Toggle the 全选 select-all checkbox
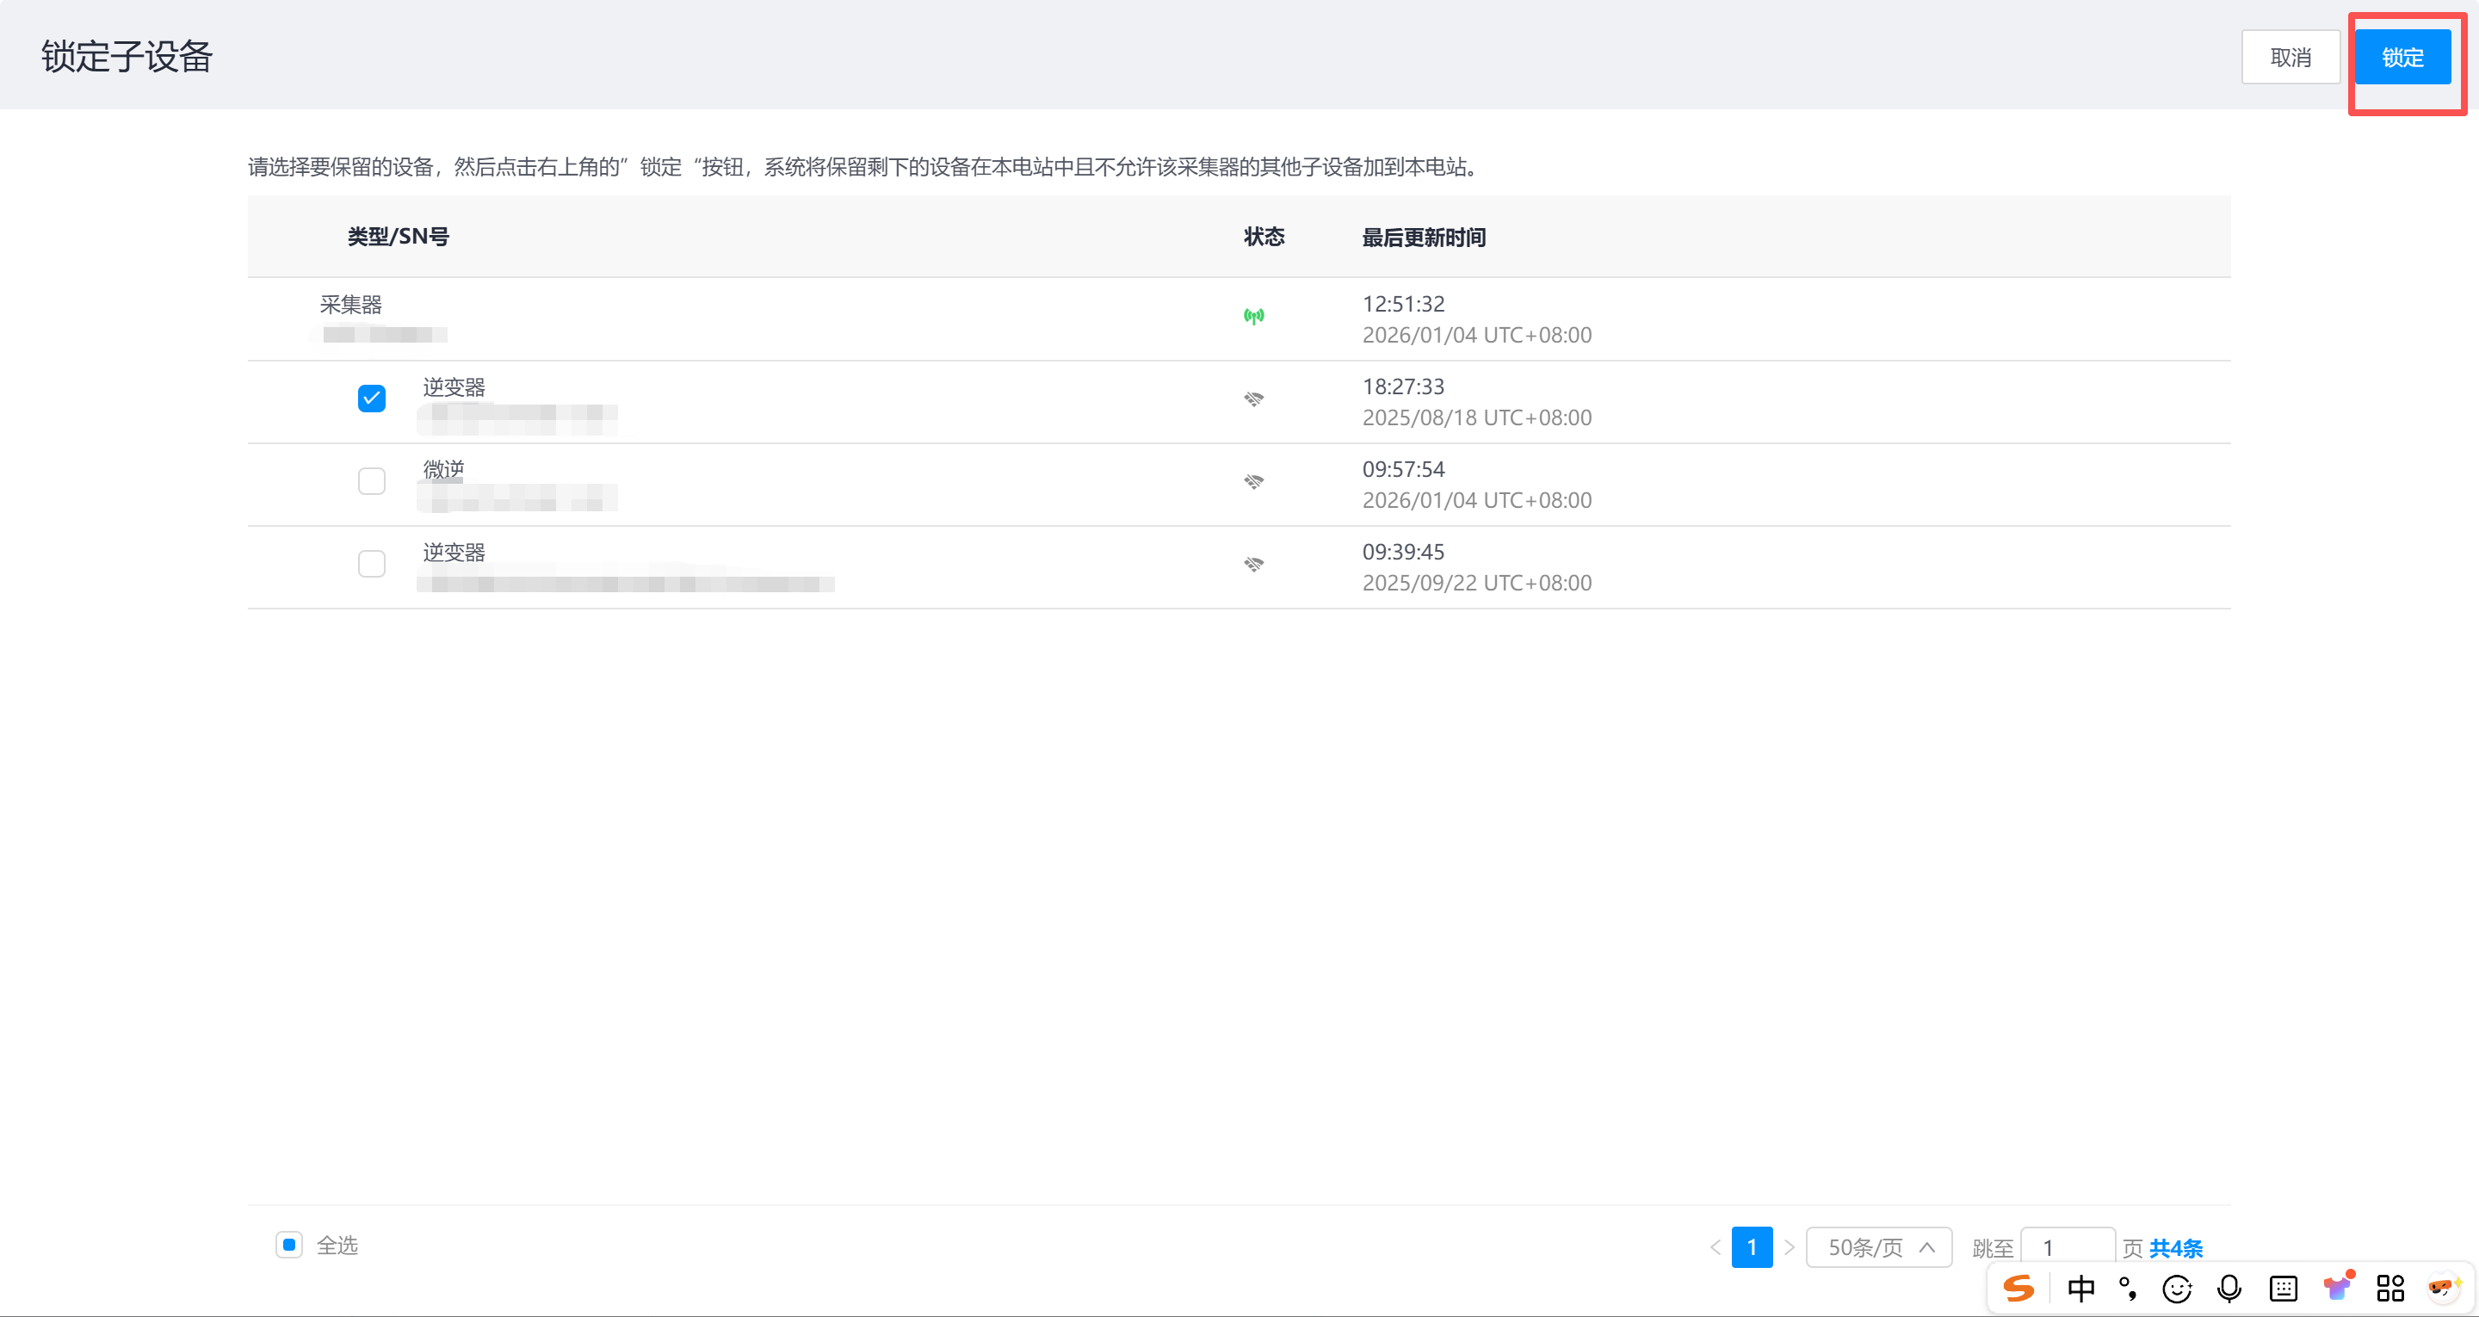Viewport: 2479px width, 1317px height. [x=288, y=1245]
